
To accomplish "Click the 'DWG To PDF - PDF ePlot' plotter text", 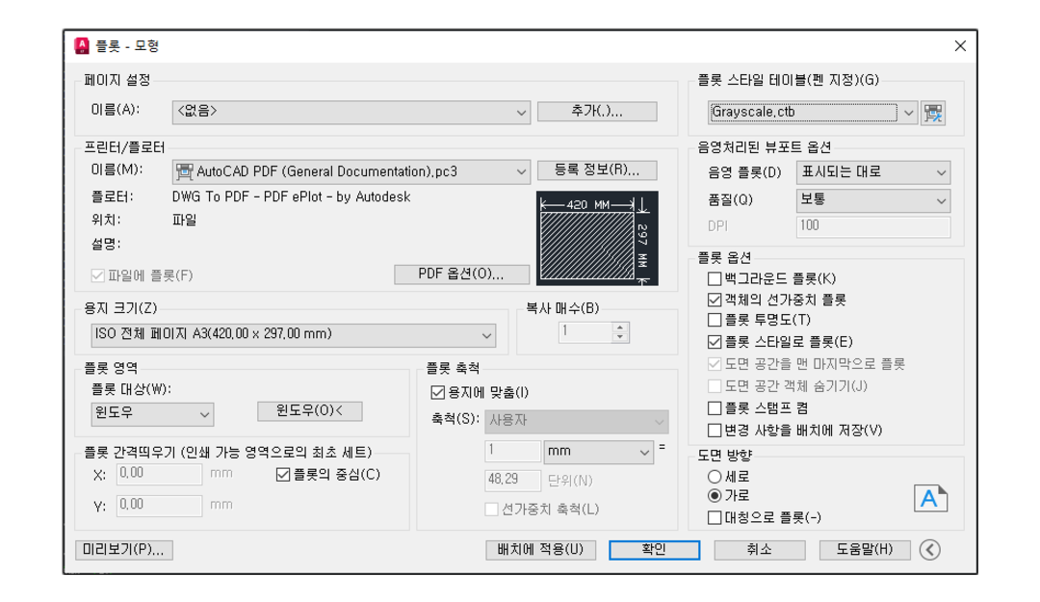I will pyautogui.click(x=291, y=197).
